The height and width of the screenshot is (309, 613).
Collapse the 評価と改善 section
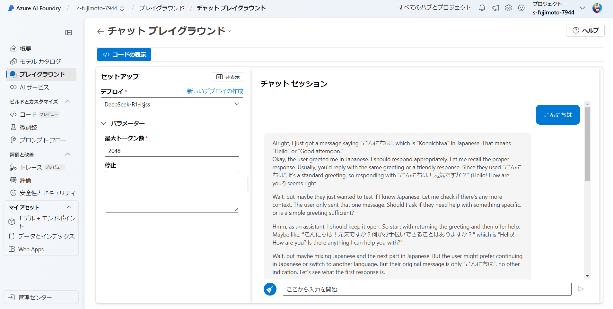pyautogui.click(x=68, y=154)
